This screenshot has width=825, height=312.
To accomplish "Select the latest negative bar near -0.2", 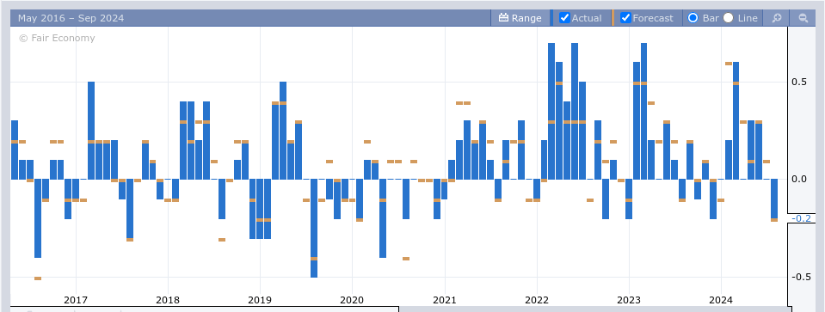I will coord(774,199).
